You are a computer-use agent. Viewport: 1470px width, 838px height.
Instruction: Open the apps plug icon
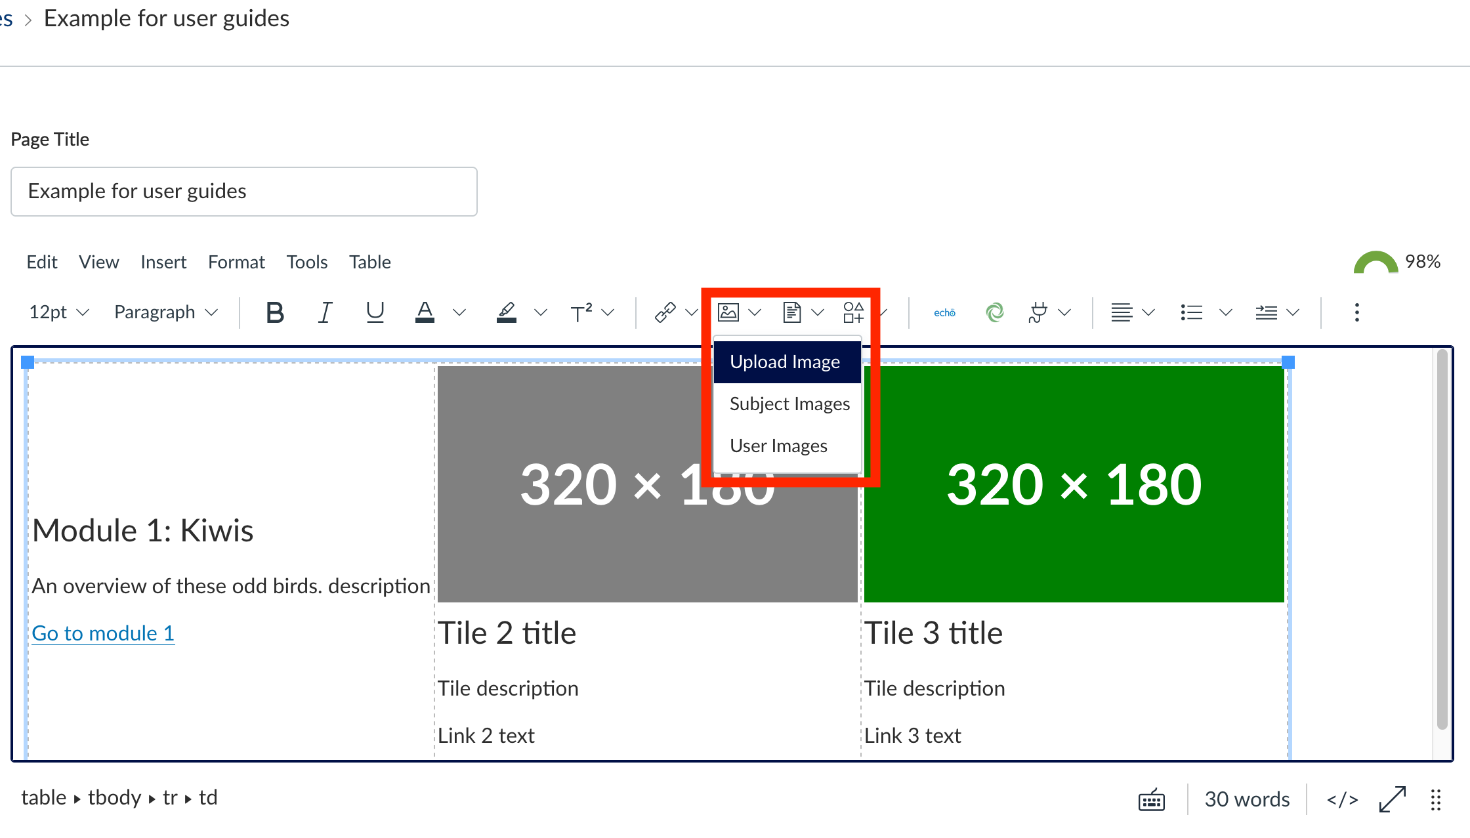pyautogui.click(x=1038, y=312)
